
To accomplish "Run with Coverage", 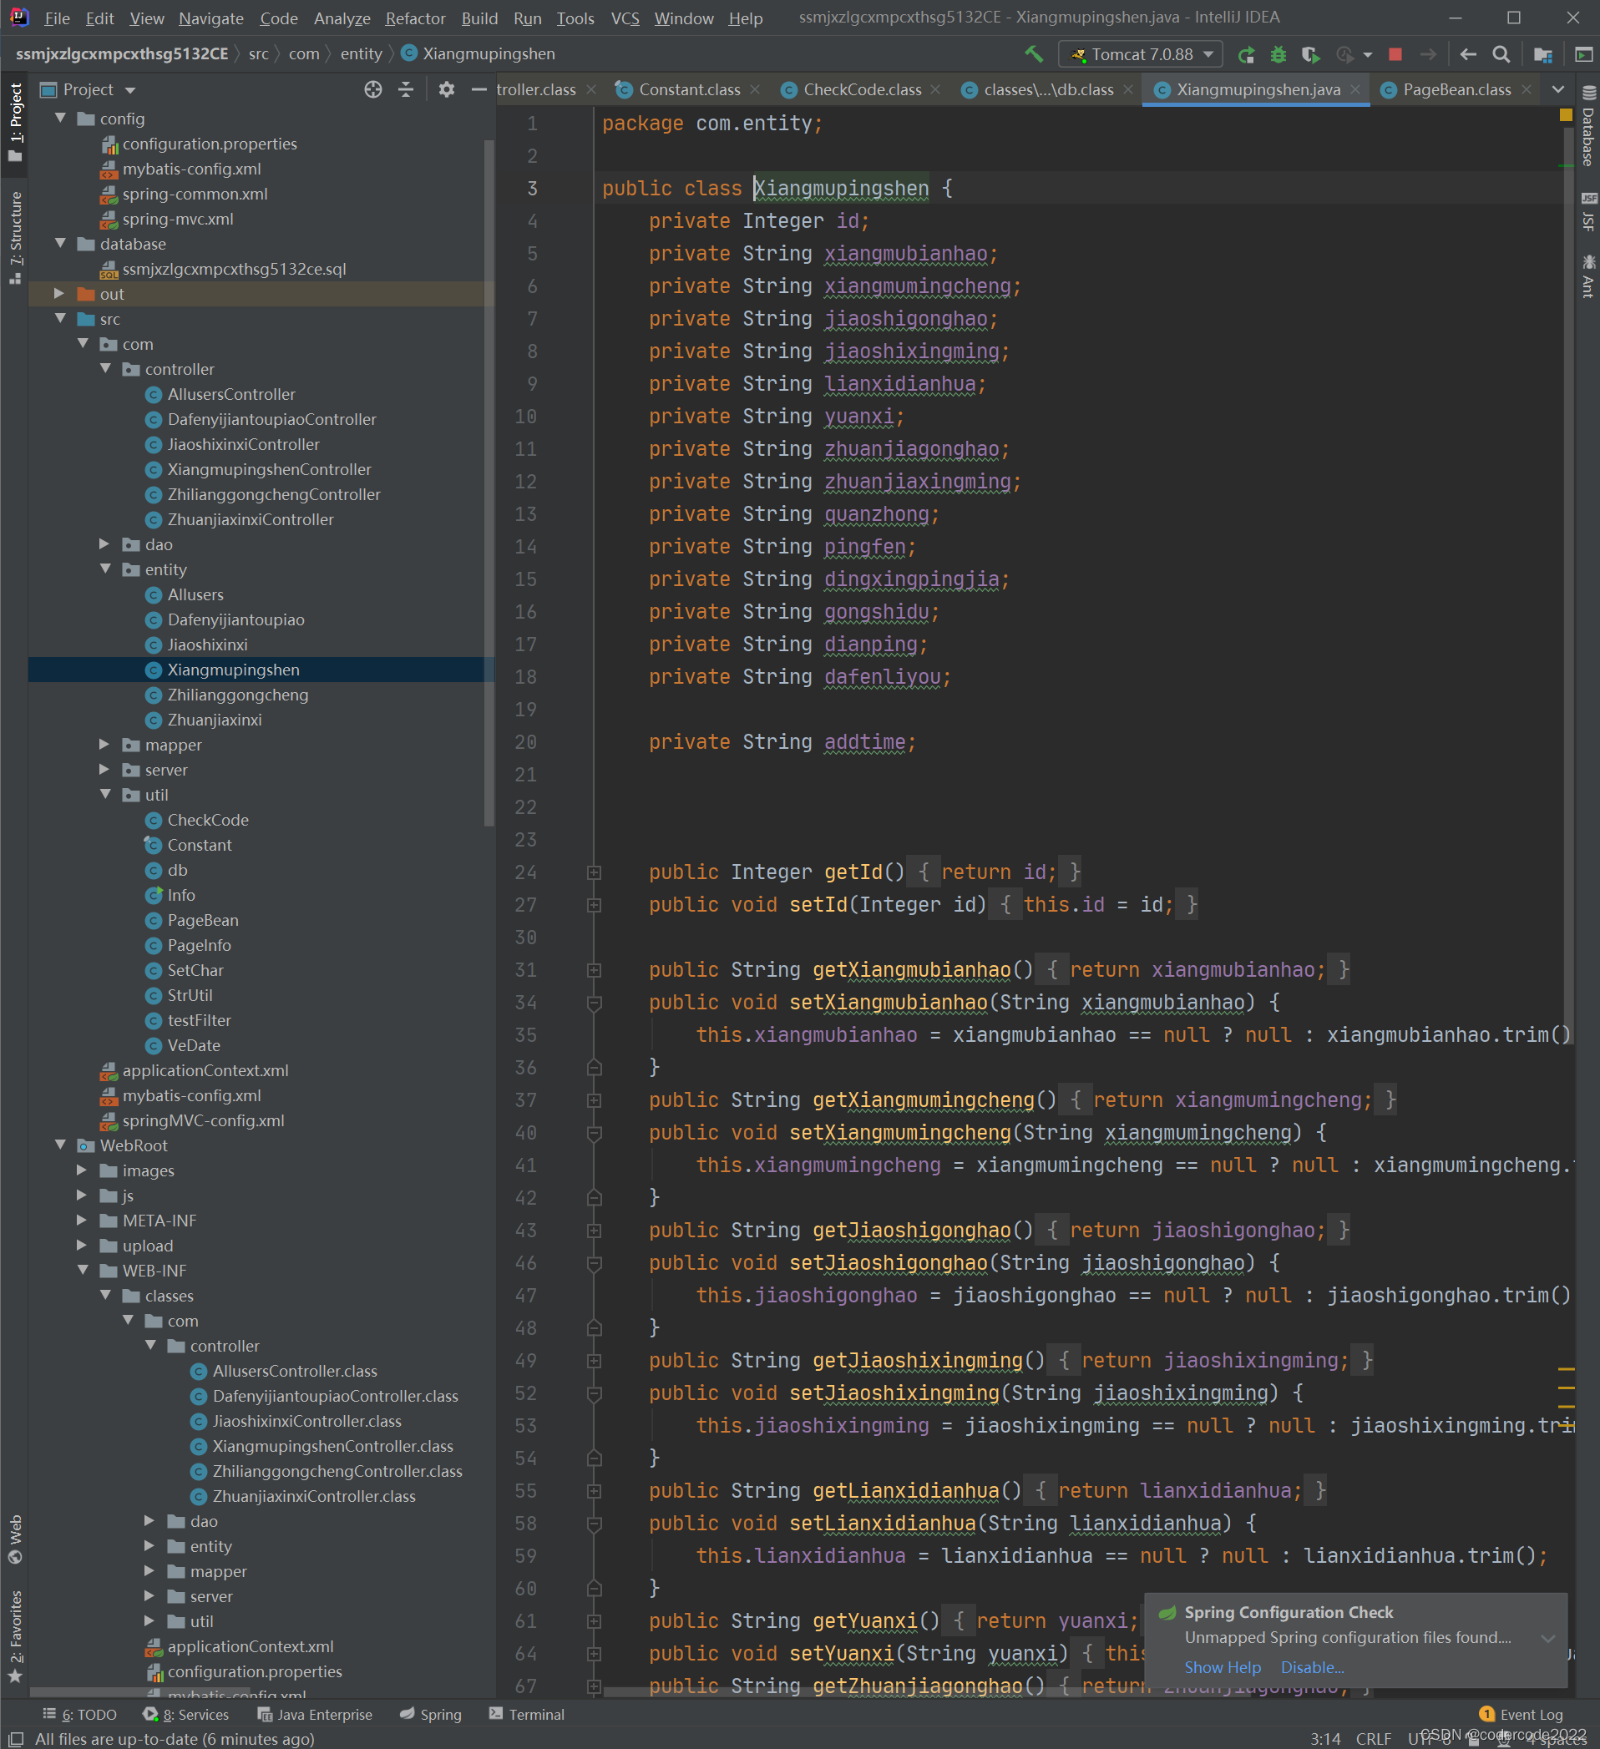I will pyautogui.click(x=1311, y=53).
